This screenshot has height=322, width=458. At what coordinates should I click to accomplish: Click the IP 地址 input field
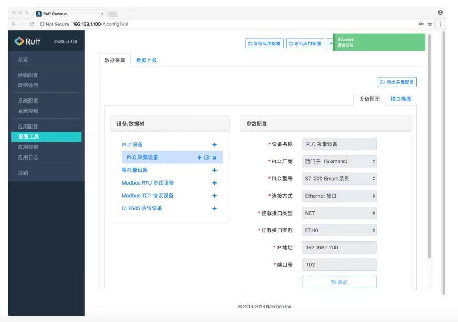pyautogui.click(x=339, y=247)
